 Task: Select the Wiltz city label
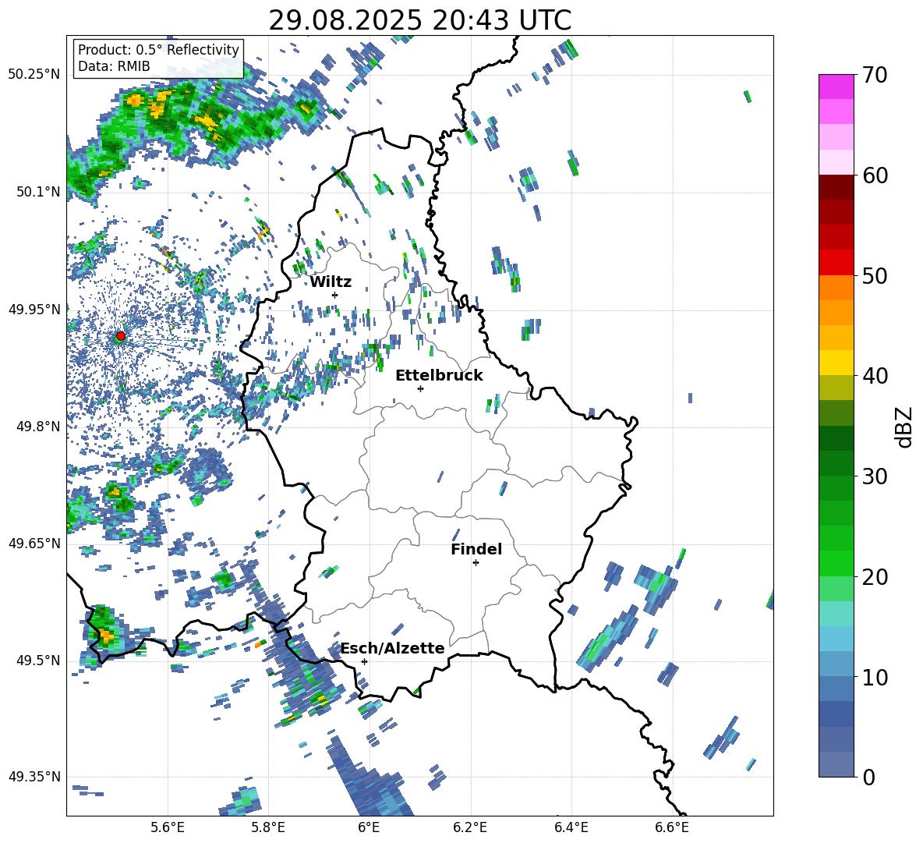pyautogui.click(x=331, y=282)
